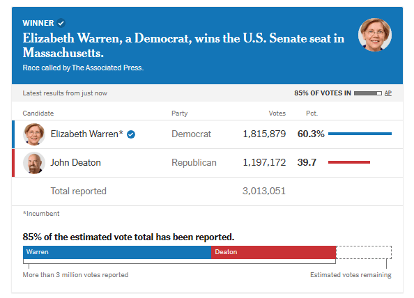The width and height of the screenshot is (414, 298).
Task: Click Elizabeth Warren's small candidate photo
Action: pyautogui.click(x=33, y=134)
